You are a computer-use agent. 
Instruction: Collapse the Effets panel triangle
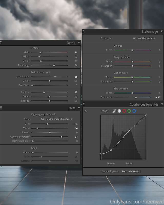click(79, 108)
